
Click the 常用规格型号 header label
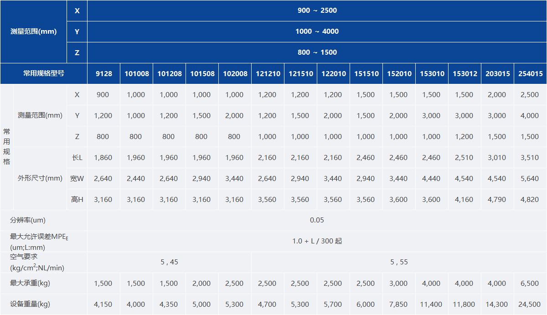pos(44,73)
